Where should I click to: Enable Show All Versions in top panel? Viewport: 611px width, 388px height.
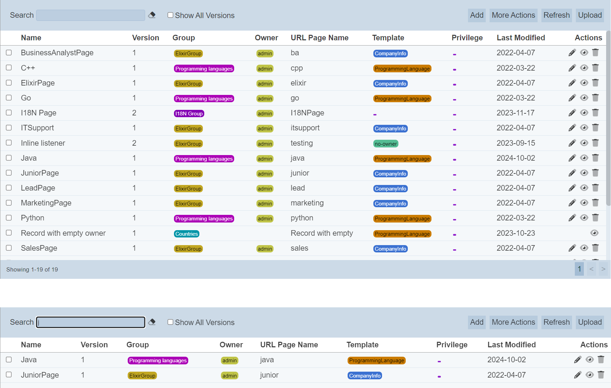(170, 15)
